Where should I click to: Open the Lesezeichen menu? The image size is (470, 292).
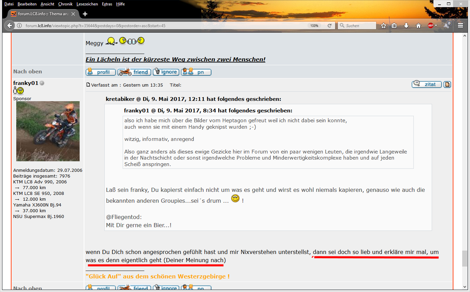[87, 4]
